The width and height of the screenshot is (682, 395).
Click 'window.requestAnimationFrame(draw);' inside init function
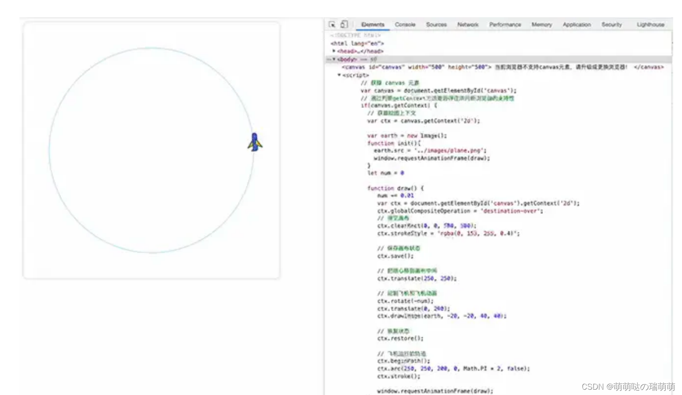[x=432, y=158]
